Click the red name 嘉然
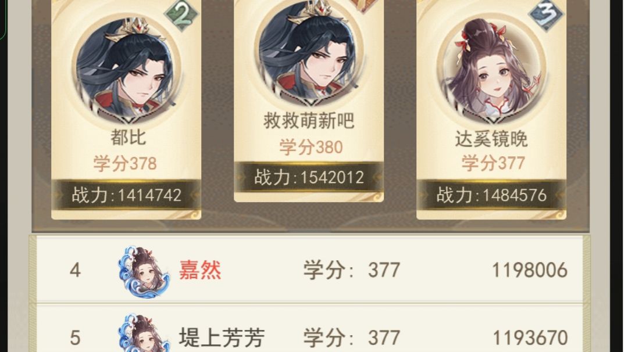The width and height of the screenshot is (628, 352). coord(200,270)
